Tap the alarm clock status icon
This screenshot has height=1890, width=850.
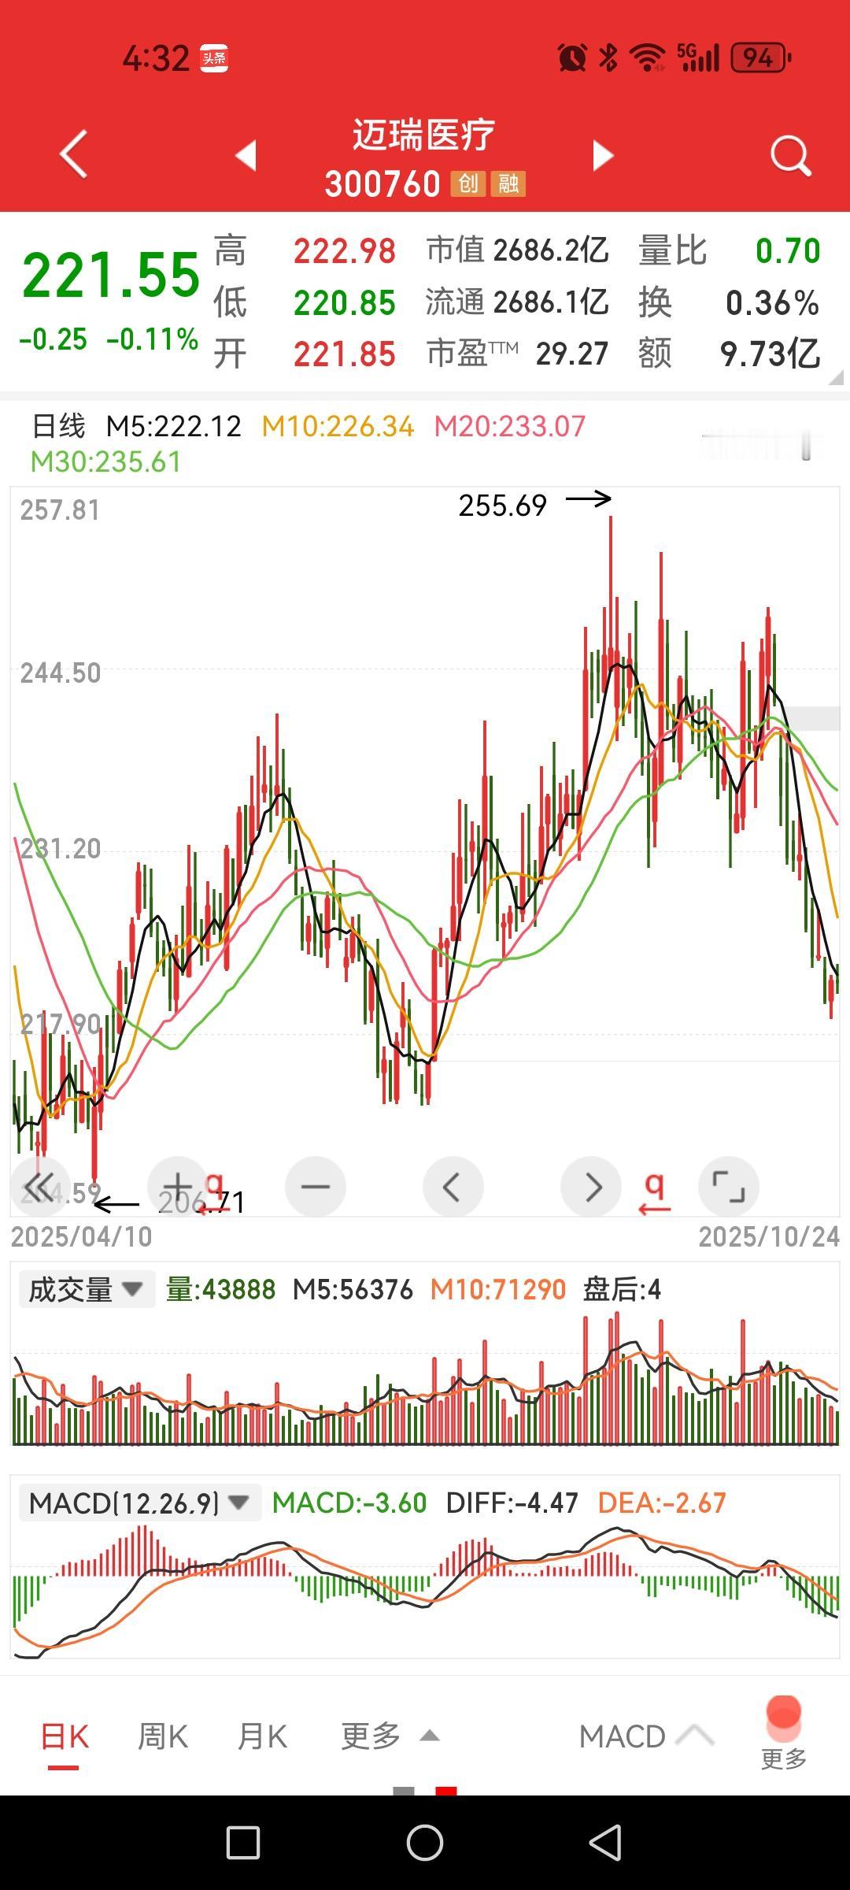[x=572, y=57]
